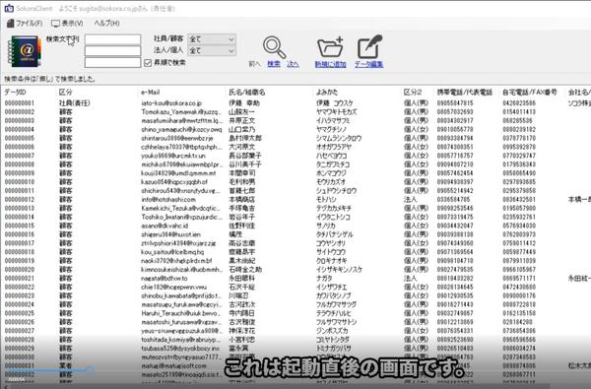591x389 pixels.
Task: Click the address book logo icon
Action: [x=24, y=51]
